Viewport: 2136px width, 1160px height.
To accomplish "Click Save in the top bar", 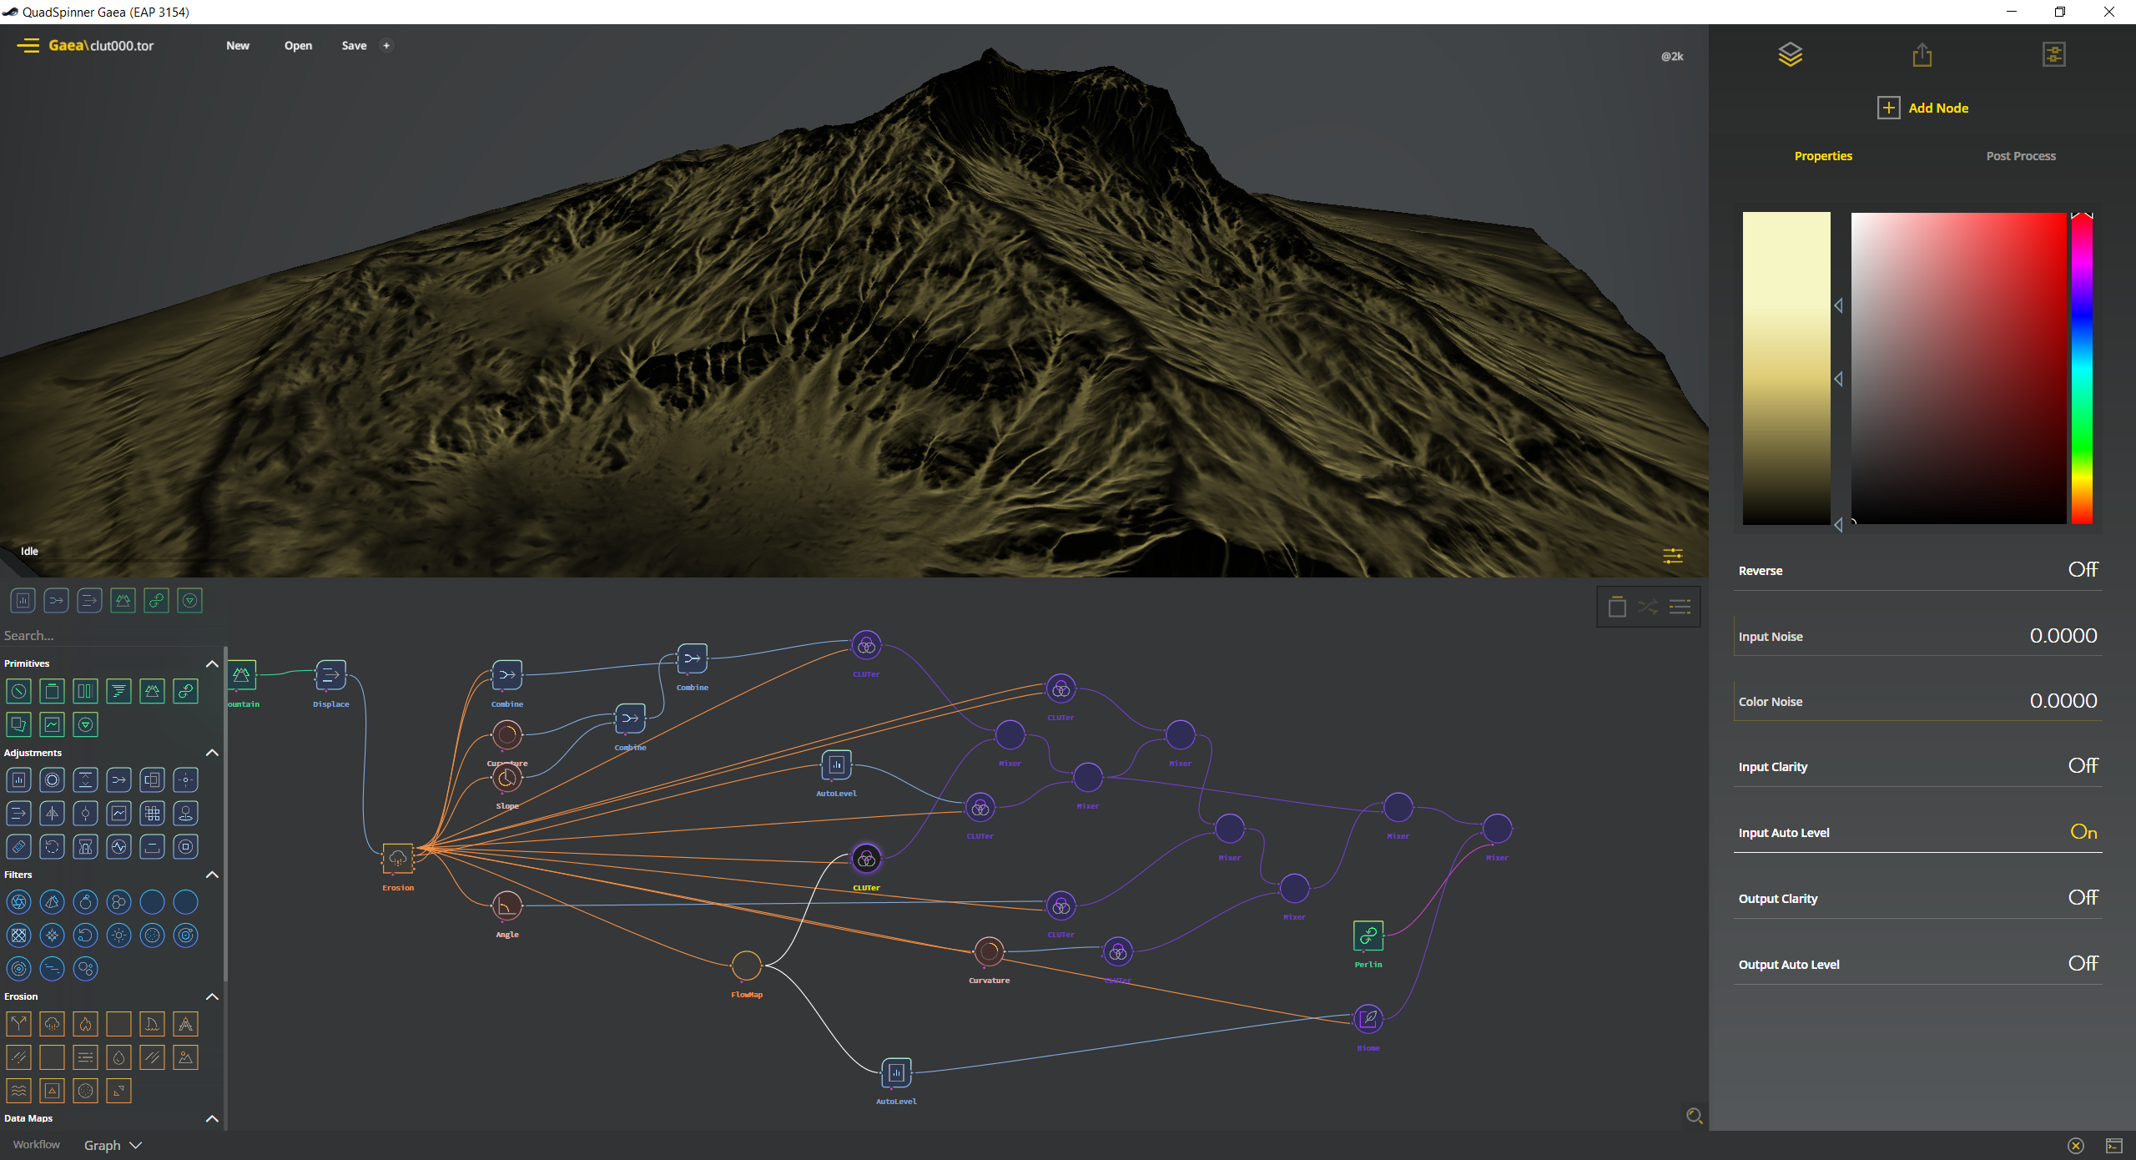I will coord(354,46).
